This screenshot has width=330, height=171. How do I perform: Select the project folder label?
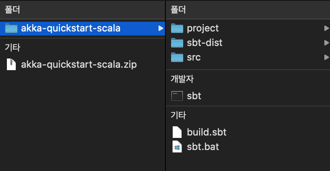pos(203,28)
